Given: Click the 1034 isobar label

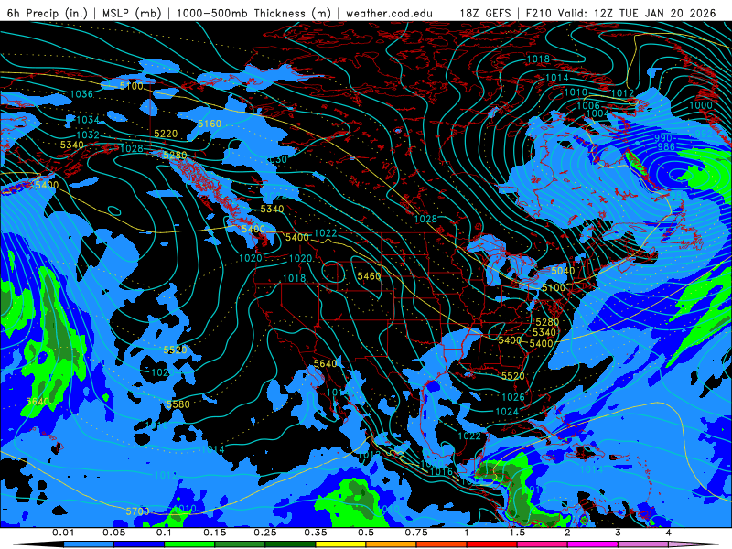Looking at the screenshot, I should [x=88, y=120].
